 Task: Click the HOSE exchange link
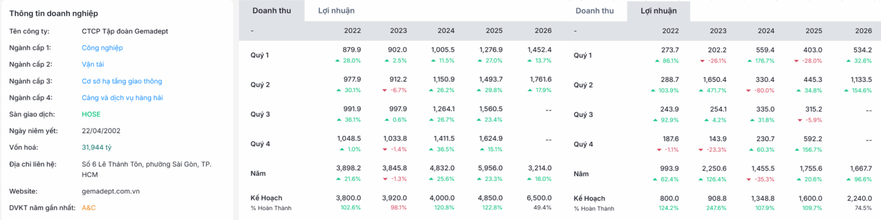click(x=91, y=114)
